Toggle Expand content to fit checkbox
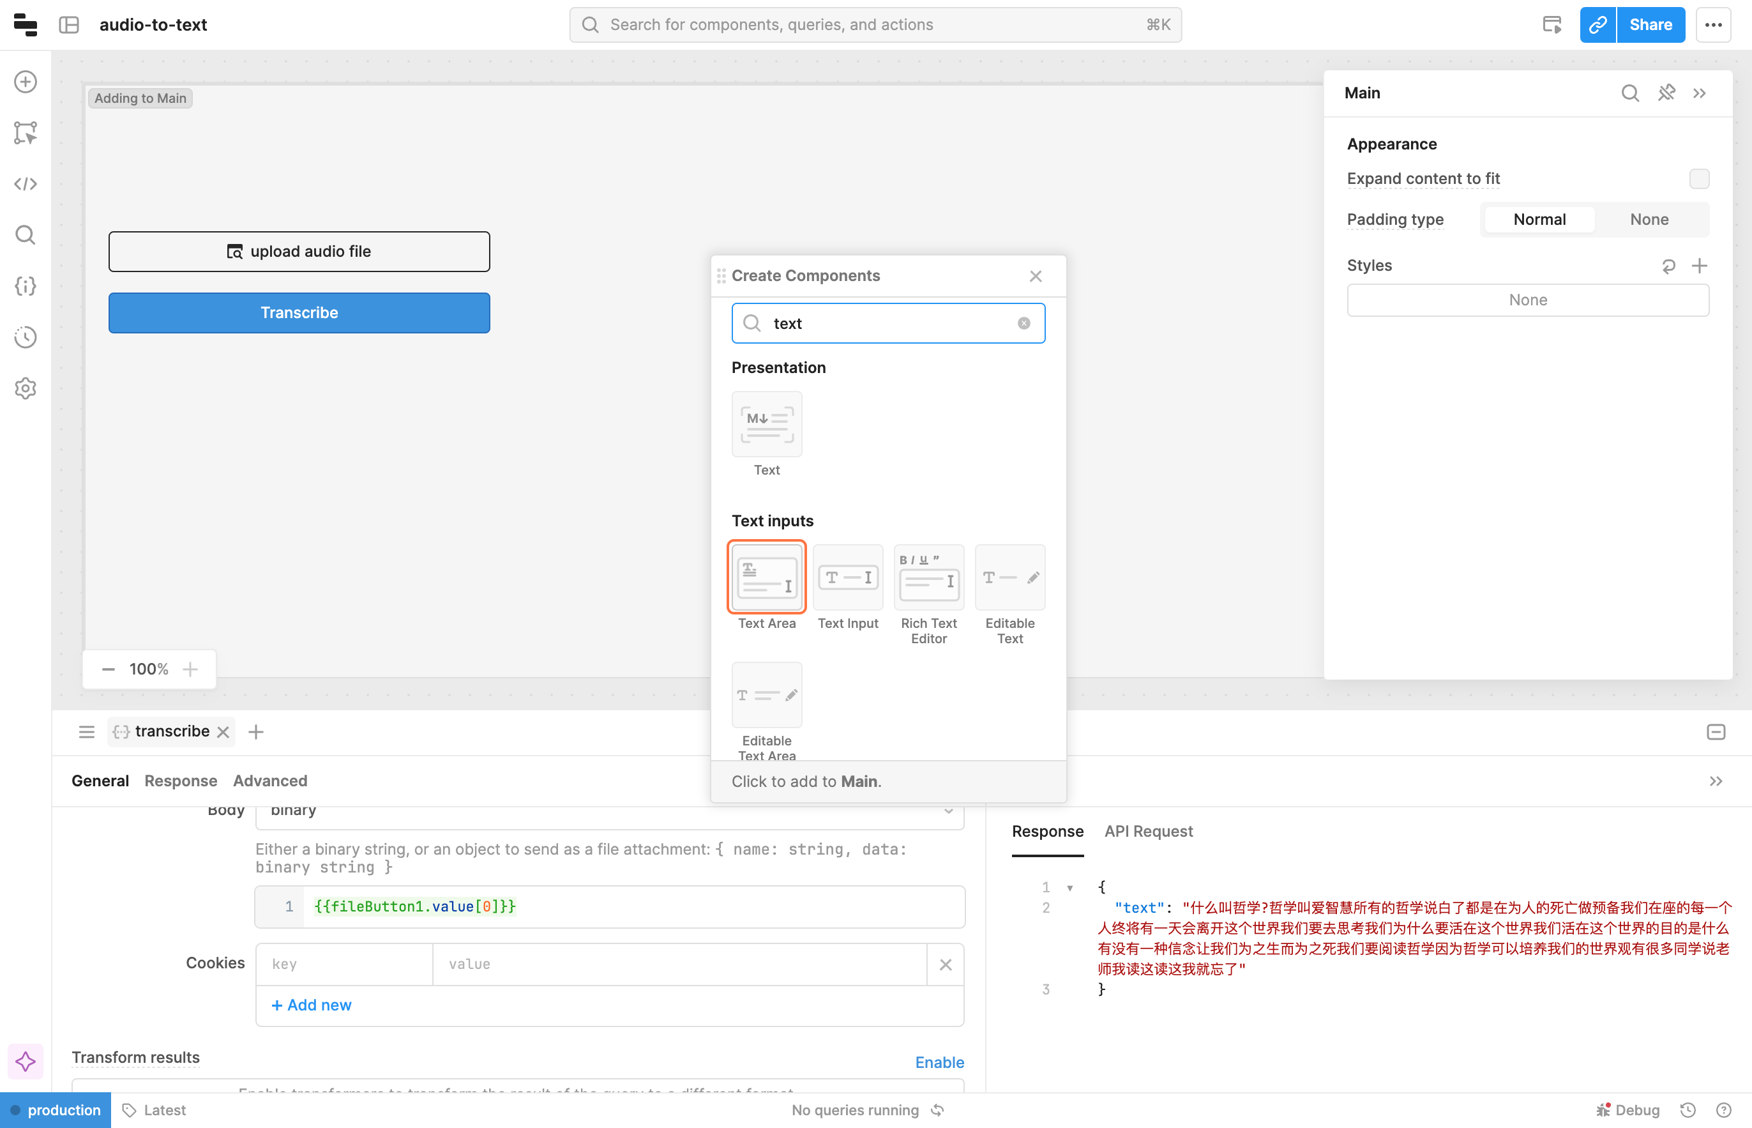Screen dimensions: 1752x1128 click(x=1698, y=179)
